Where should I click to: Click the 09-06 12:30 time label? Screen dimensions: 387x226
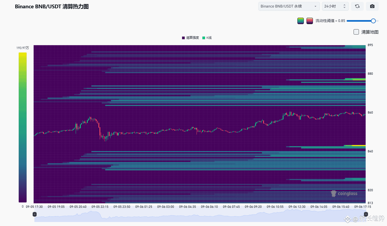click(x=297, y=207)
